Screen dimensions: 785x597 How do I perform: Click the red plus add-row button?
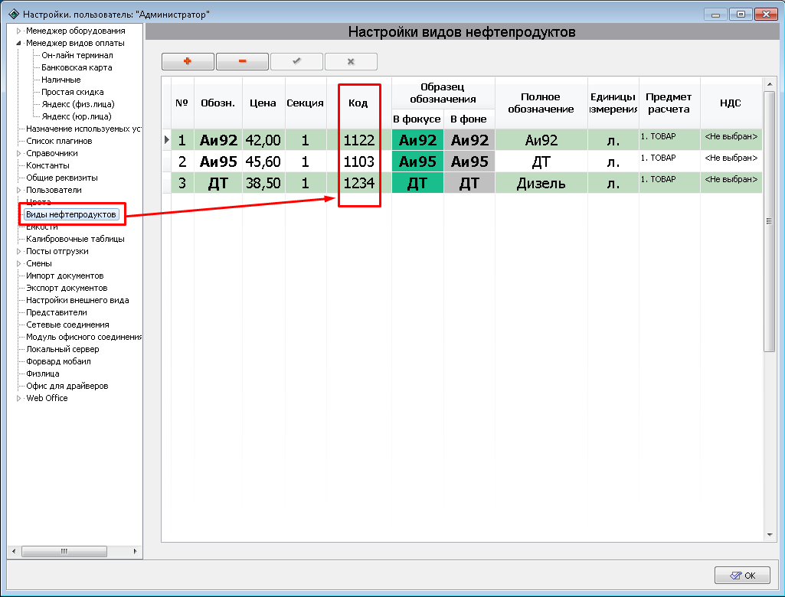[x=188, y=61]
